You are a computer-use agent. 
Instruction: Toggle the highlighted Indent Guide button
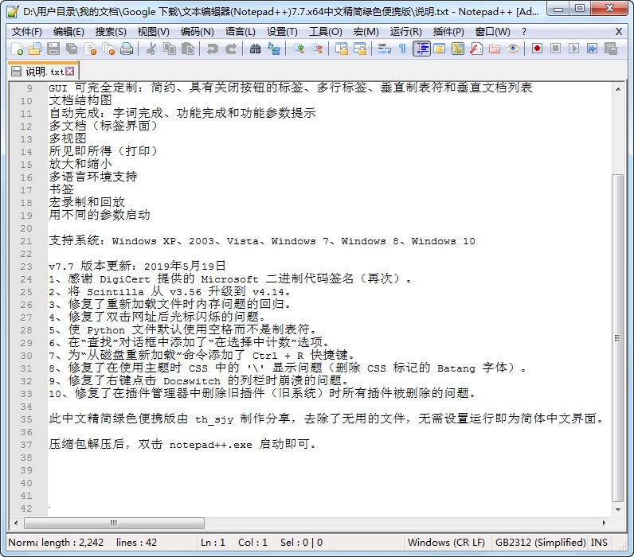[421, 49]
